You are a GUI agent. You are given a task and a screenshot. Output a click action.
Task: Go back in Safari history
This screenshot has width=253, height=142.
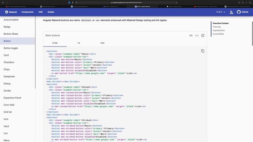7,2
